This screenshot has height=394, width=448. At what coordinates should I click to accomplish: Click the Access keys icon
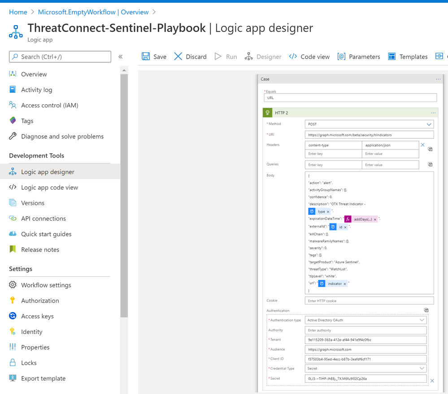point(13,316)
